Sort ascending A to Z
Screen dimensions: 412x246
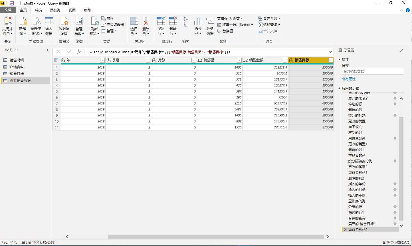(186, 19)
